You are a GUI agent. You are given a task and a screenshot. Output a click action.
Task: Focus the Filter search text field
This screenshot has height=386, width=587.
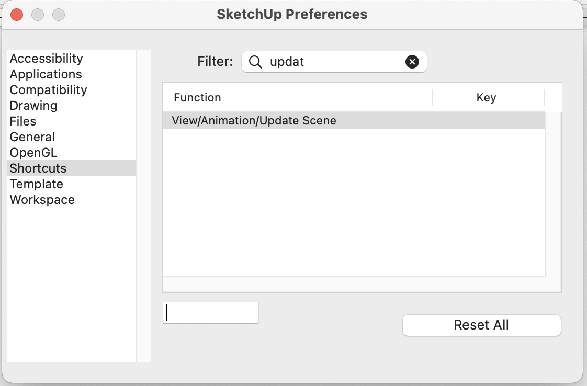point(335,62)
